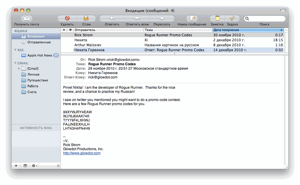The width and height of the screenshot is (300, 185).
Task: Click the Delete (Удалить) toolbar icon
Action: tap(67, 18)
